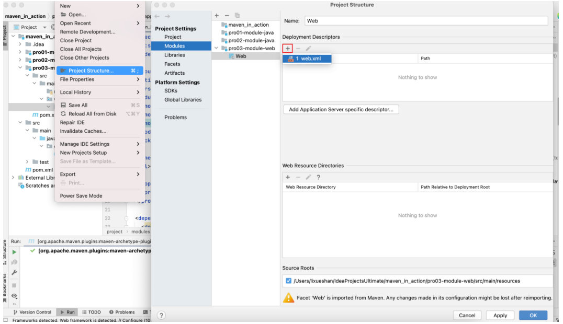563x324 pixels.
Task: Switch to the TODO tool window tab
Action: [x=92, y=313]
